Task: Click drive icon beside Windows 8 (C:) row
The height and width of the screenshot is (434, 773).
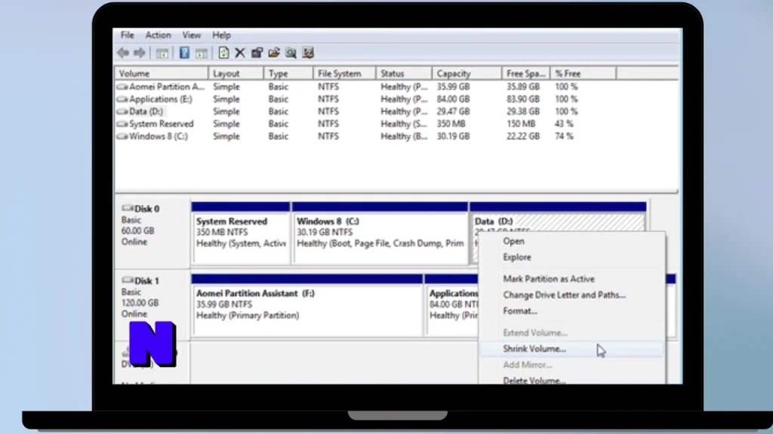Action: point(122,136)
